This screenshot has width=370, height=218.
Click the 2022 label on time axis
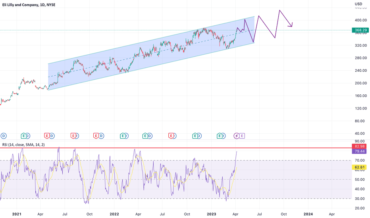(x=114, y=214)
